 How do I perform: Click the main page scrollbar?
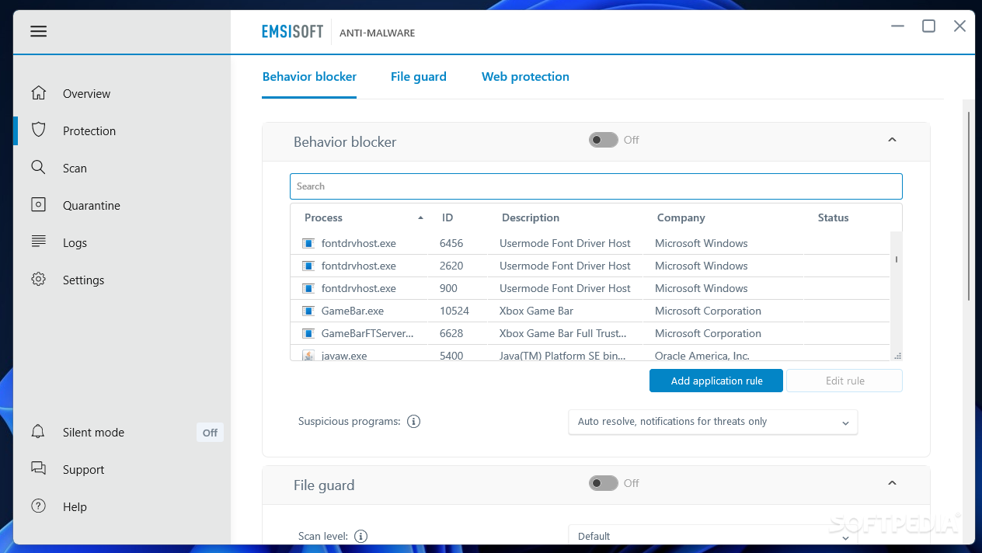click(968, 206)
